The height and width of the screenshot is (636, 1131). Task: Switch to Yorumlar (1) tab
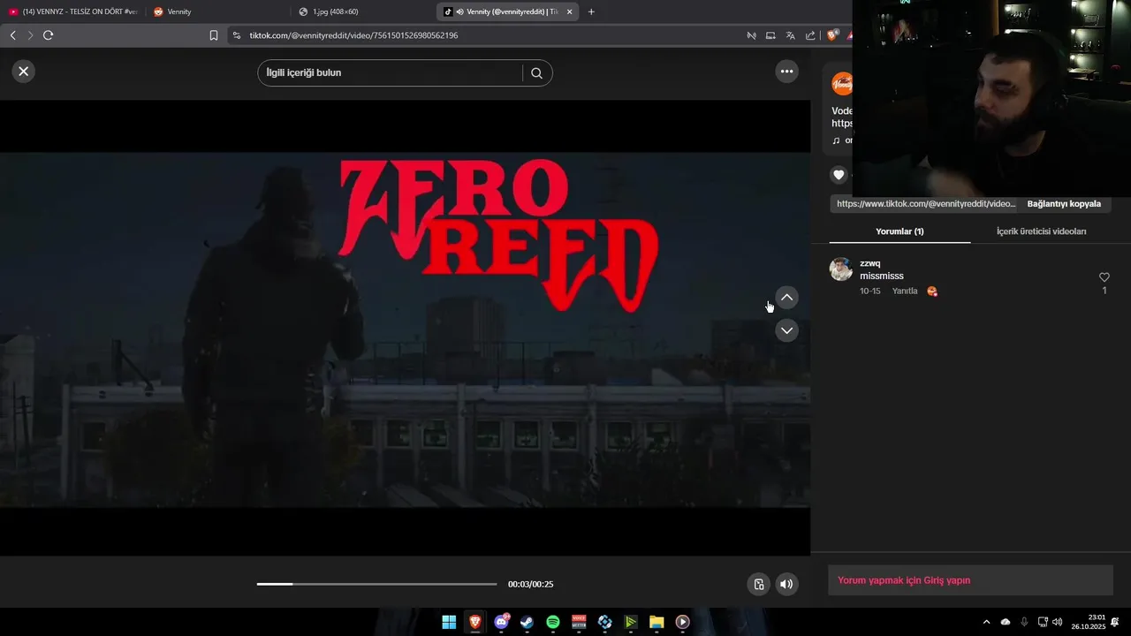point(899,231)
